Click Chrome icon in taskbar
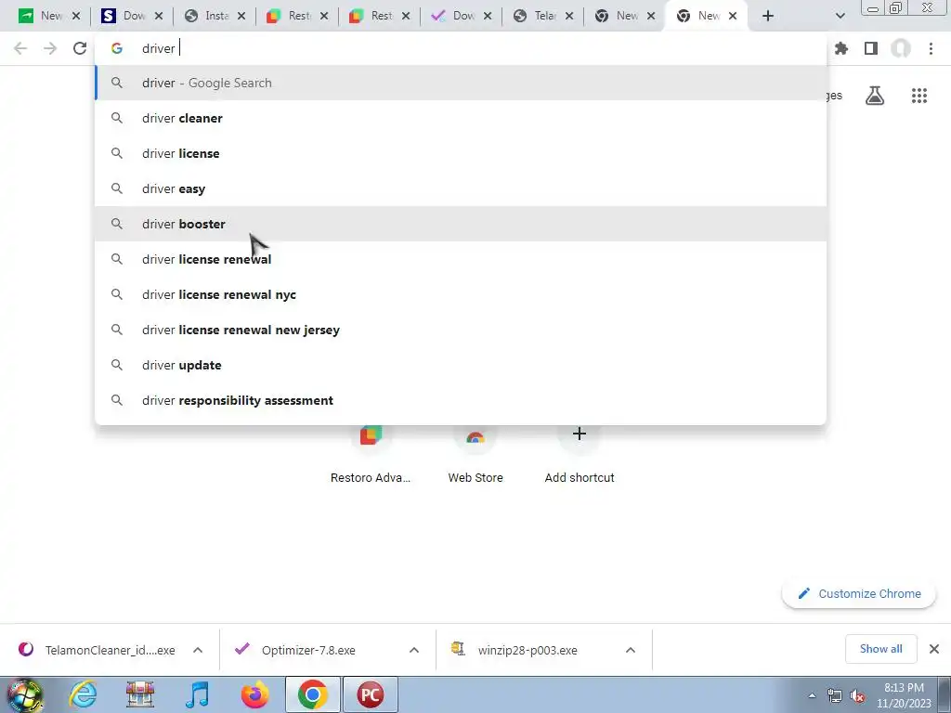 [x=312, y=694]
